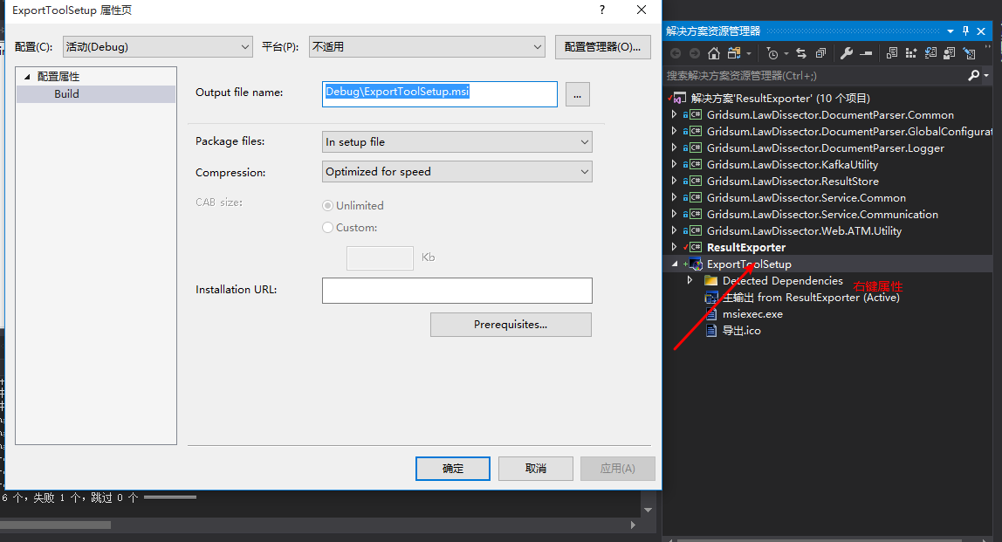Expand the Detected Dependencies folder
This screenshot has width=1002, height=542.
690,281
